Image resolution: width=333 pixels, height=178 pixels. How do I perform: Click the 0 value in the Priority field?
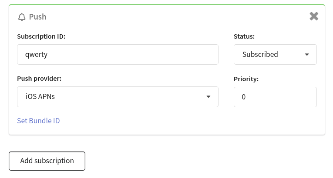point(244,97)
